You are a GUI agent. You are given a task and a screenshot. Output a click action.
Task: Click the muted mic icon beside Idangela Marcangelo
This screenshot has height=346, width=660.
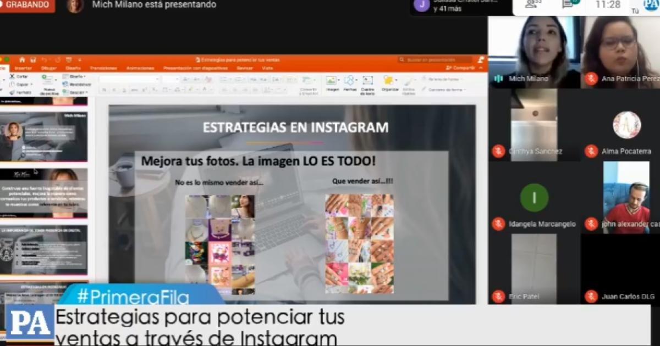499,224
